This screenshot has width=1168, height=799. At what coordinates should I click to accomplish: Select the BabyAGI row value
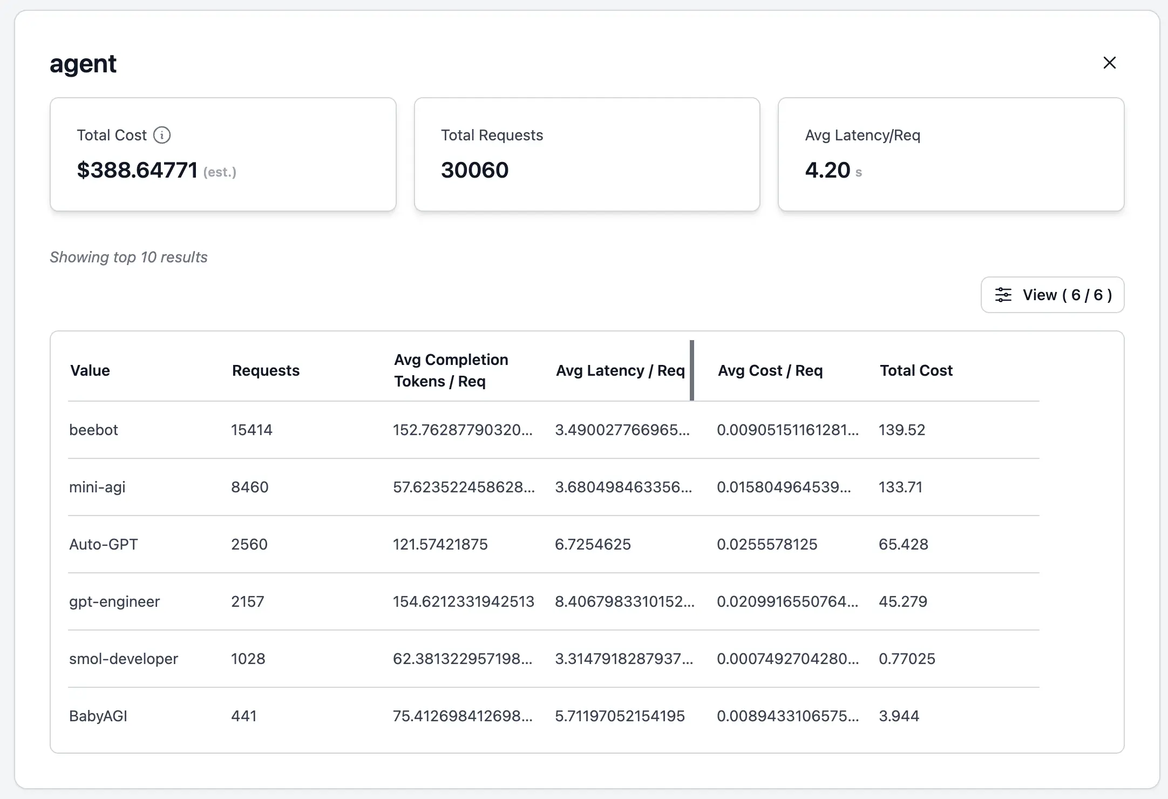click(x=98, y=716)
